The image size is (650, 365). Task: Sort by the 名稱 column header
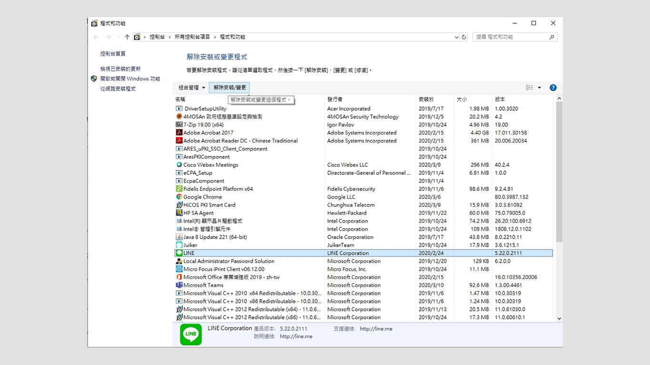click(x=248, y=99)
